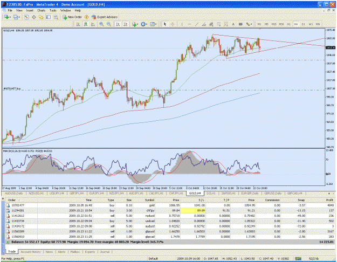
Task: Select the Horizontal Line drawing tool
Action: tap(189, 24)
